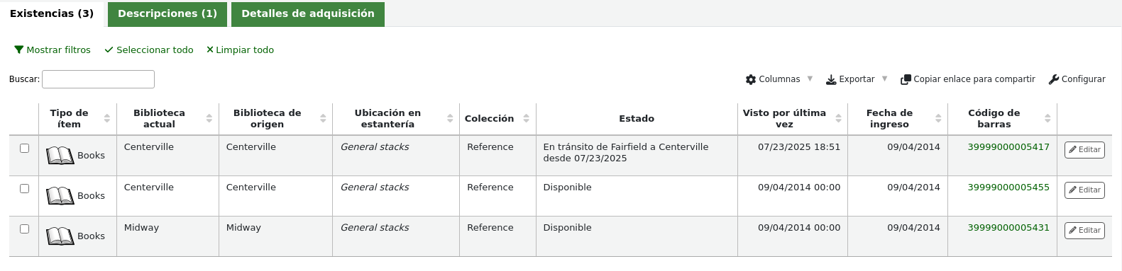Click the X icon of Limpiar todo
The height and width of the screenshot is (271, 1122).
pos(210,50)
